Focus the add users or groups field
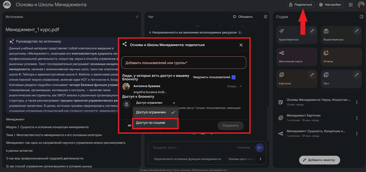This screenshot has width=366, height=172. click(x=183, y=63)
